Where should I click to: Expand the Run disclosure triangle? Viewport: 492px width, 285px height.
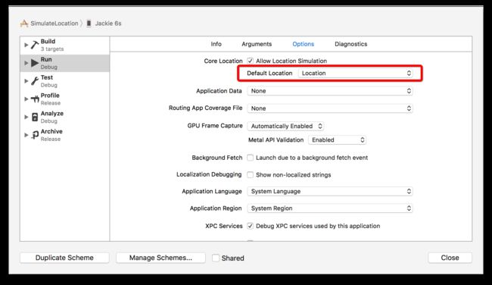(26, 63)
